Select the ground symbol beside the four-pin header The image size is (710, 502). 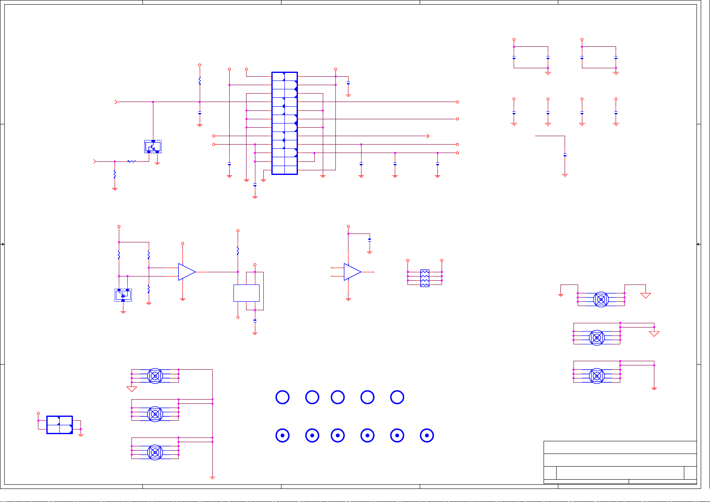[80, 435]
